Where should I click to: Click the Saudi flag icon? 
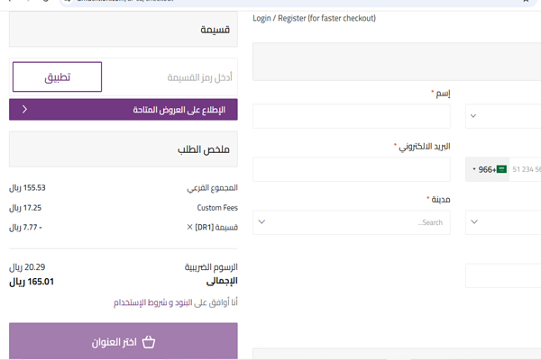500,169
